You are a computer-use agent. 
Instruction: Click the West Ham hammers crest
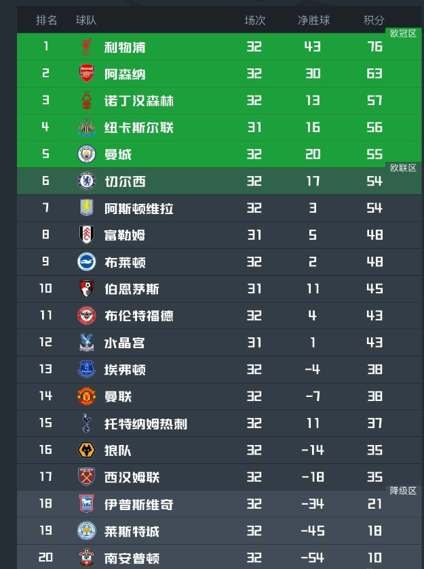click(x=86, y=477)
